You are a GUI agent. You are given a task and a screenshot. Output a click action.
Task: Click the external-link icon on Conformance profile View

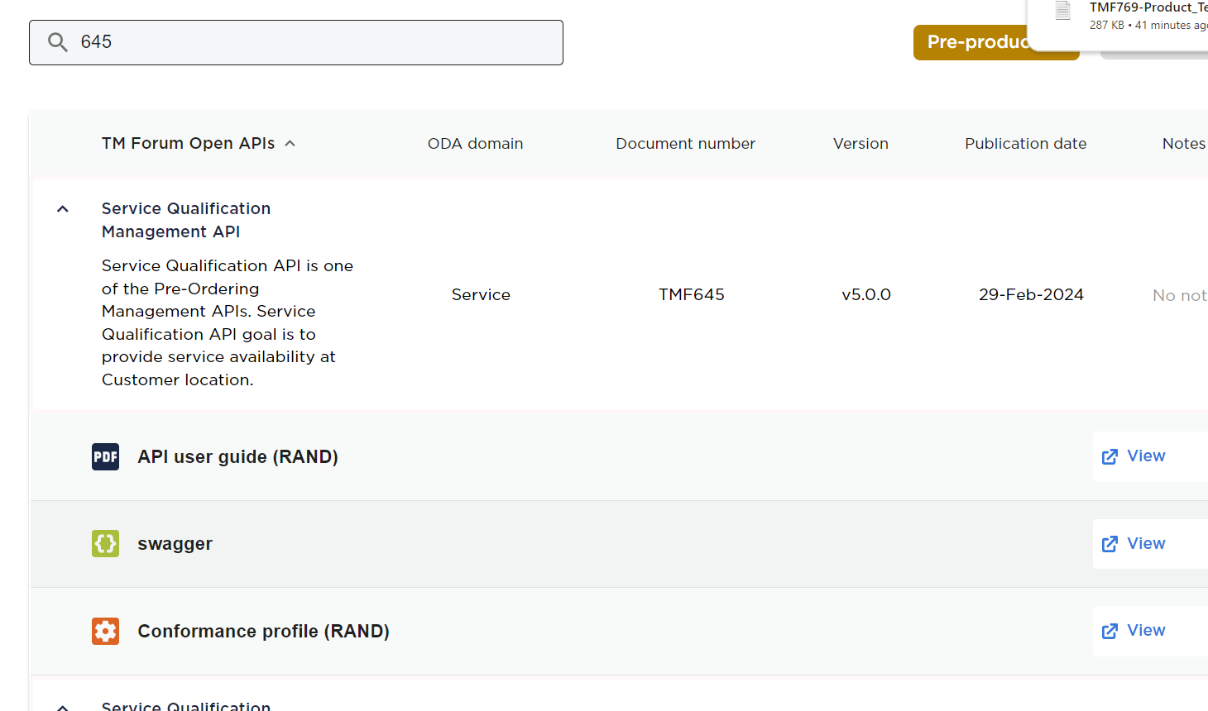click(x=1110, y=630)
